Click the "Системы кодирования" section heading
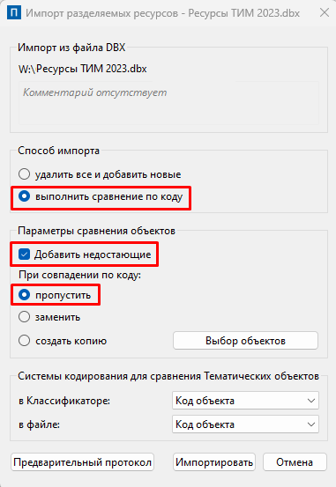 click(168, 376)
